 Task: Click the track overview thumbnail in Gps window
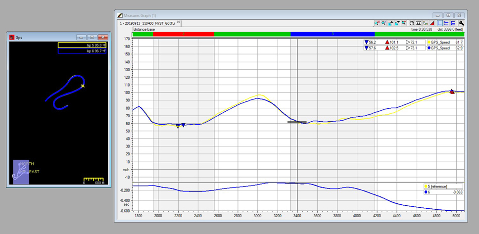(21, 172)
